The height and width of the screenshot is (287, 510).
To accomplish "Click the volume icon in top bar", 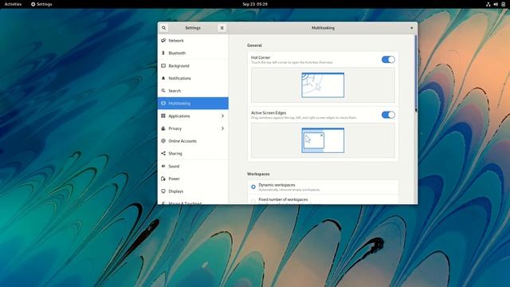I will 496,4.
